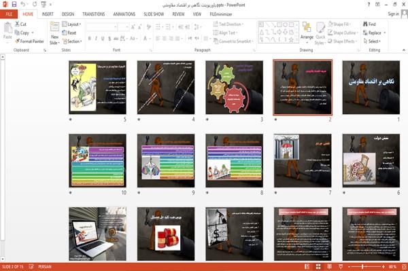Collapse the ribbon arrow
The image size is (408, 271).
[404, 50]
